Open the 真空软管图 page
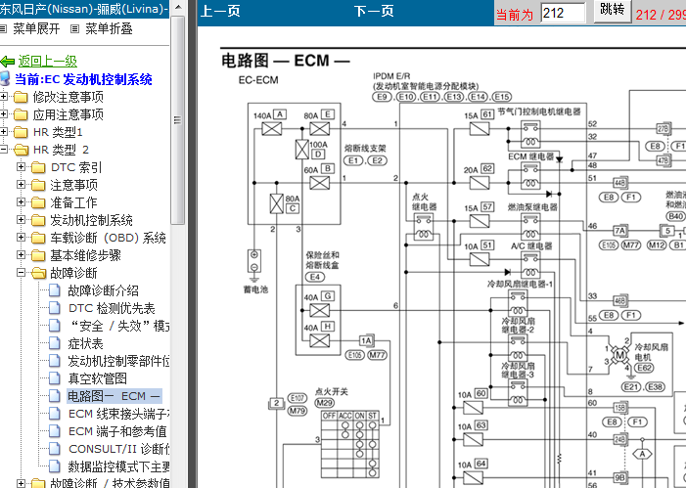This screenshot has width=686, height=488. pyautogui.click(x=97, y=378)
